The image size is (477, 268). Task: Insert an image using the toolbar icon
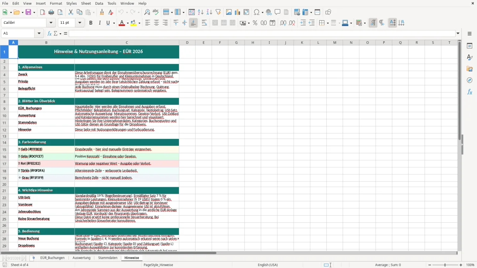229,12
